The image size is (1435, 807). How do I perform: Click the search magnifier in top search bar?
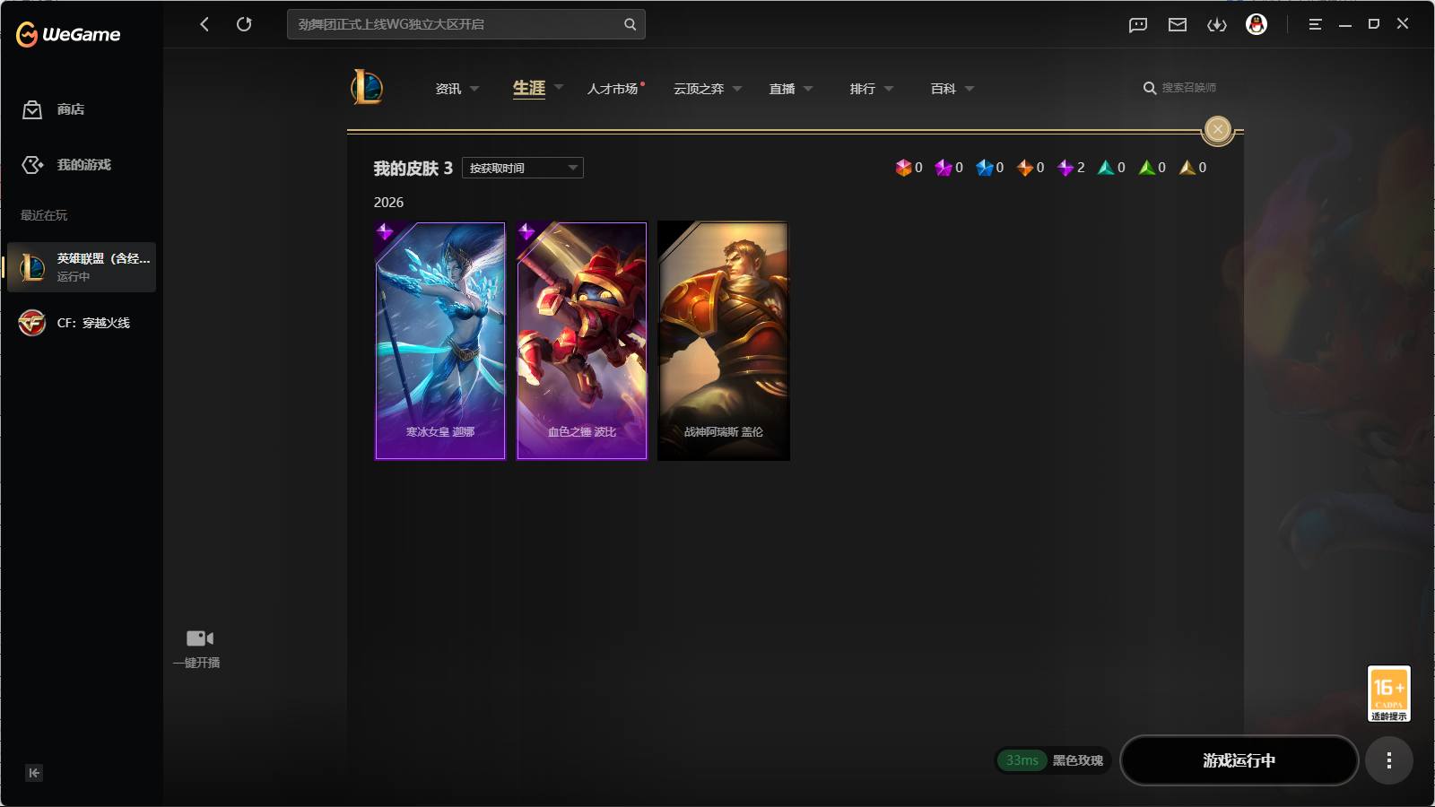click(630, 24)
